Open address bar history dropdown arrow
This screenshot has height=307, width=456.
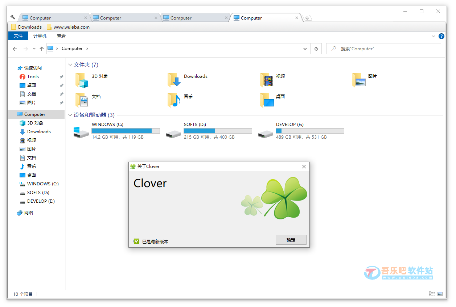point(305,49)
